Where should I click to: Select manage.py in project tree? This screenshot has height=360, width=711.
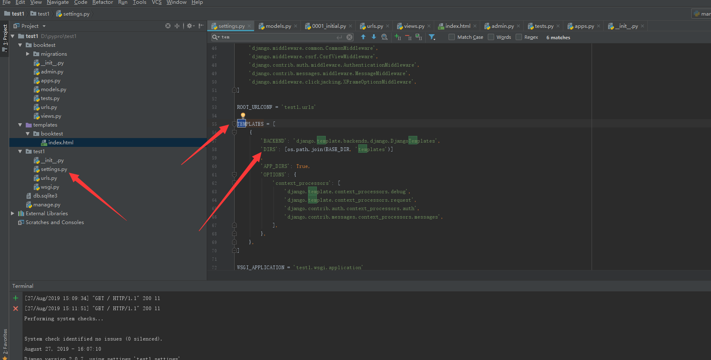[x=46, y=205]
